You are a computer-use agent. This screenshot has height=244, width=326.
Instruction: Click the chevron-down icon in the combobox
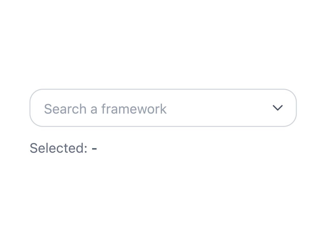278,108
